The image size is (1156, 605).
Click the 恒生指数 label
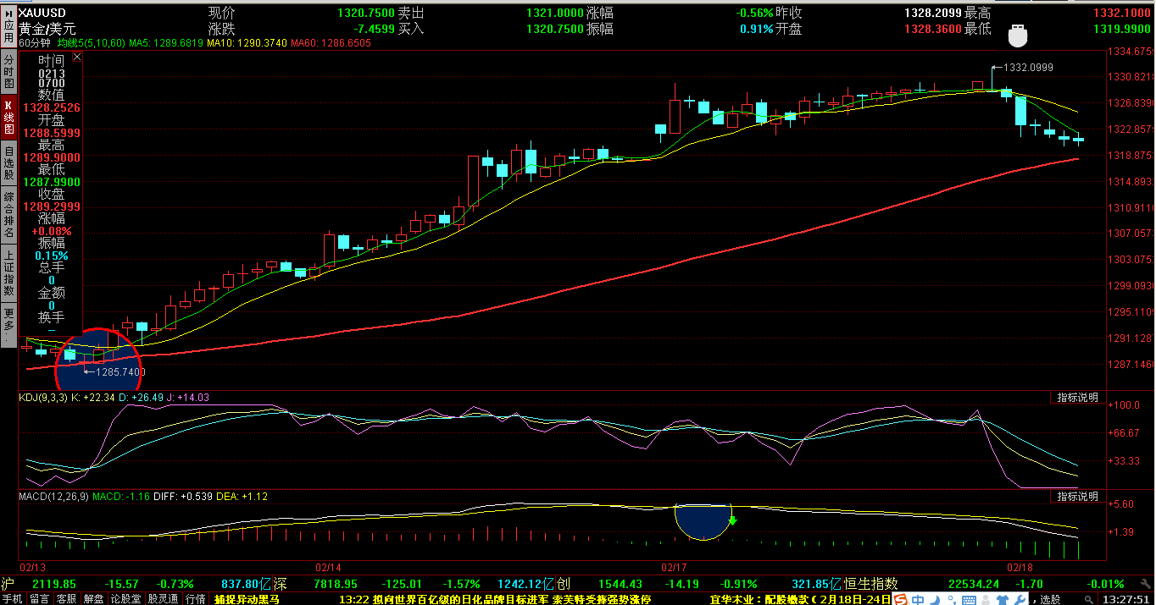(x=870, y=584)
